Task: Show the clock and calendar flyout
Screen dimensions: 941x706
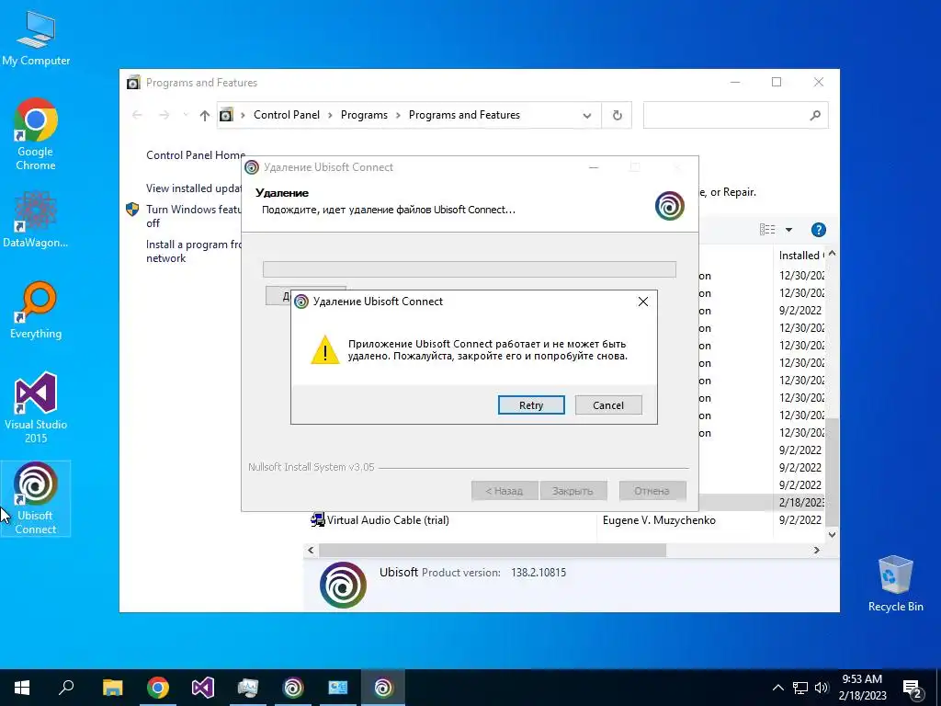Action: pos(862,688)
